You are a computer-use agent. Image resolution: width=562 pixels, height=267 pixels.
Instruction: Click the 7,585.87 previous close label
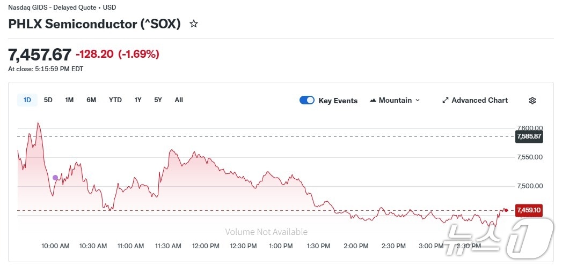pos(529,136)
